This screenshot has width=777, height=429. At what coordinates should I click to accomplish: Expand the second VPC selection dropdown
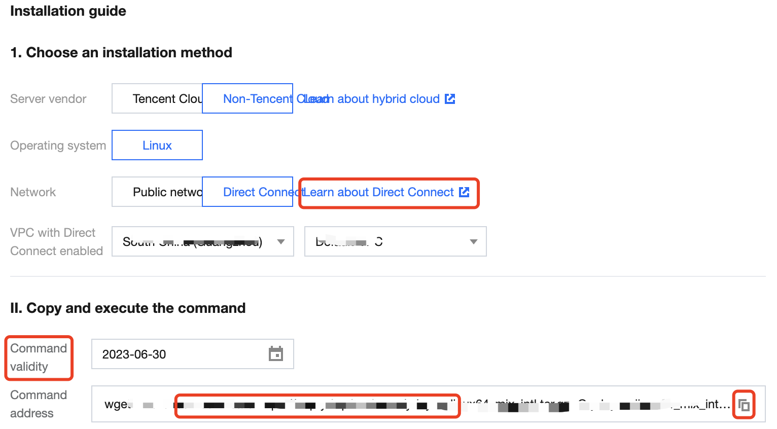[x=395, y=242]
